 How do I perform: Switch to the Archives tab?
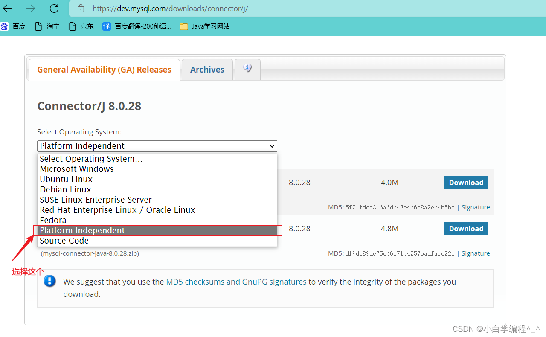(x=207, y=70)
